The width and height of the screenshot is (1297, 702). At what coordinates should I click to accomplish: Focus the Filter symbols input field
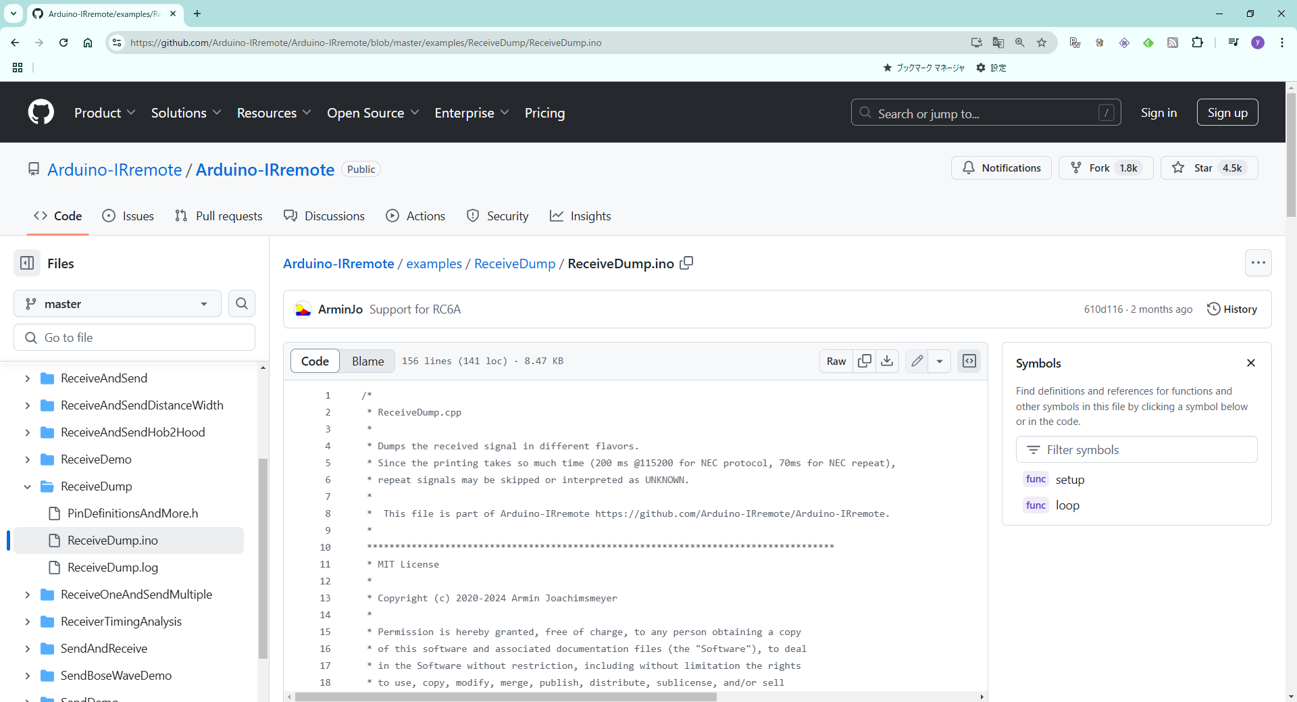[x=1136, y=450]
